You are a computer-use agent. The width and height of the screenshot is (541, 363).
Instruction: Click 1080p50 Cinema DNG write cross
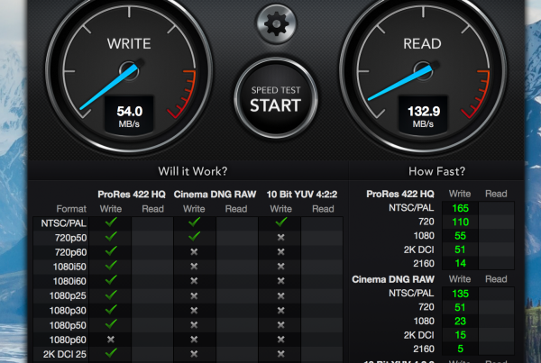[x=194, y=325]
